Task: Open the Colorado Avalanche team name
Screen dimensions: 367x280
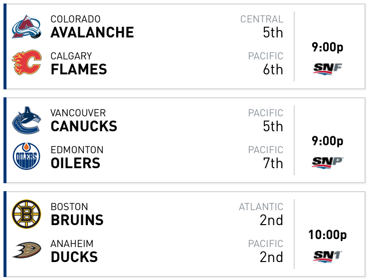Action: 92,27
